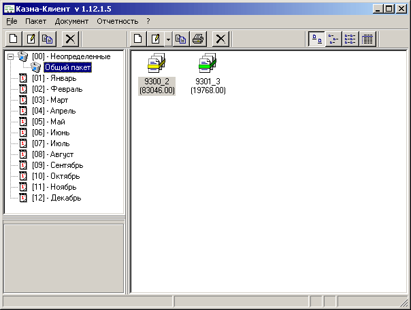Viewport: 411px width, 310px height.
Task: Click the delete document X icon
Action: [220, 39]
